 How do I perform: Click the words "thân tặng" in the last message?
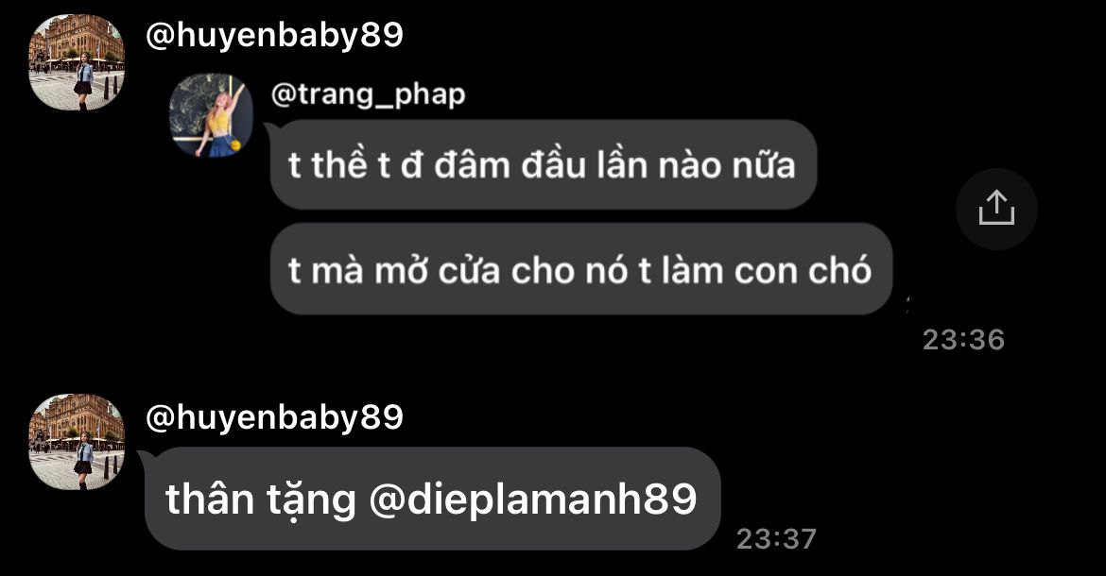click(261, 500)
